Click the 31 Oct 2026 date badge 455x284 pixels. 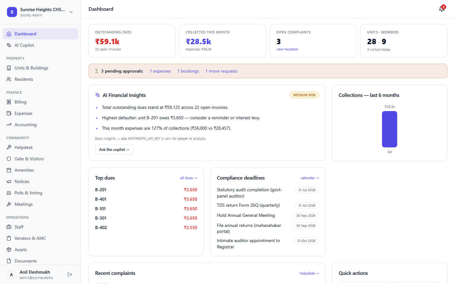tap(306, 241)
